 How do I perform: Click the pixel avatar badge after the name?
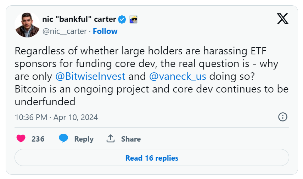(x=133, y=19)
